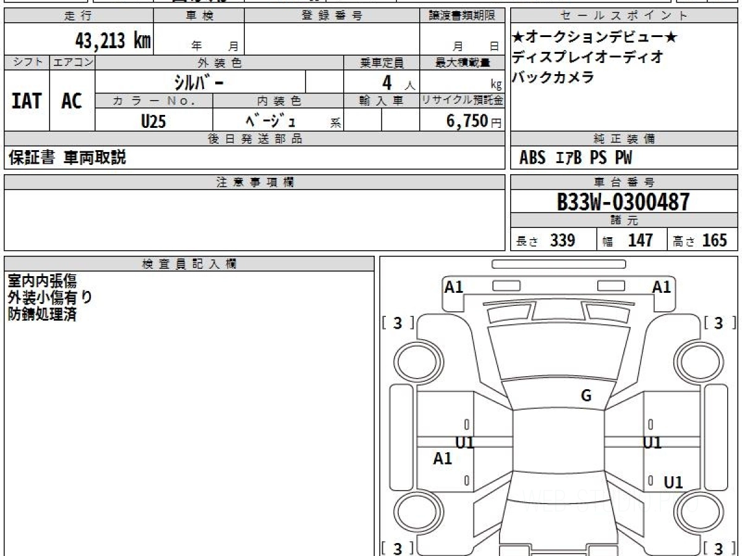Image resolution: width=742 pixels, height=556 pixels.
Task: Select the chassis number B33W-0300487
Action: (623, 202)
